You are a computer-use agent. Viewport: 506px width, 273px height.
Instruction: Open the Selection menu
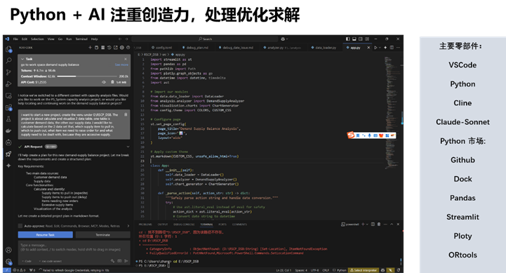(37, 39)
